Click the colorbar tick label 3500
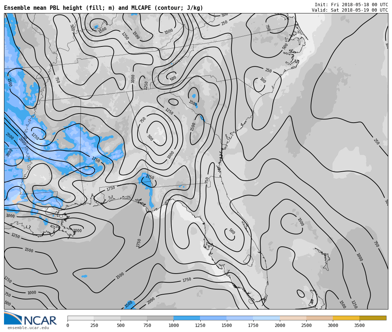 pos(359,325)
